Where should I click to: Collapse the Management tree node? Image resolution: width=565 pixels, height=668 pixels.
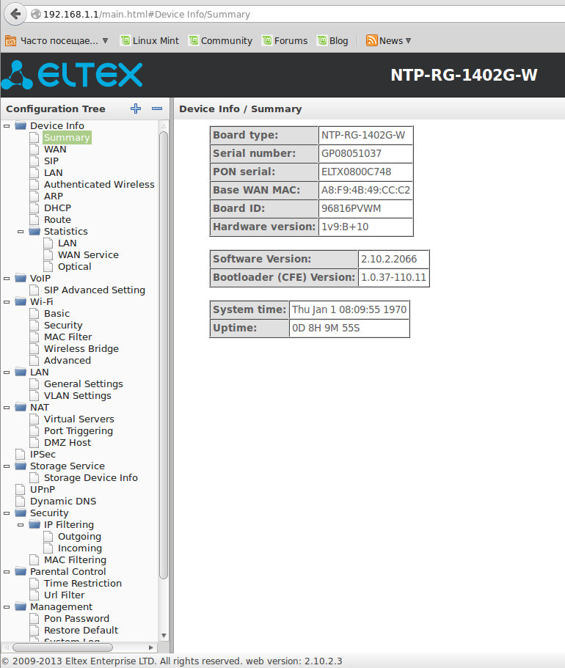tap(7, 606)
